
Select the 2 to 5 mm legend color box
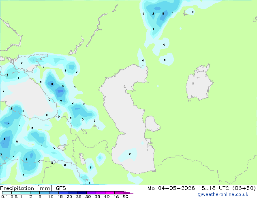(x=35, y=193)
